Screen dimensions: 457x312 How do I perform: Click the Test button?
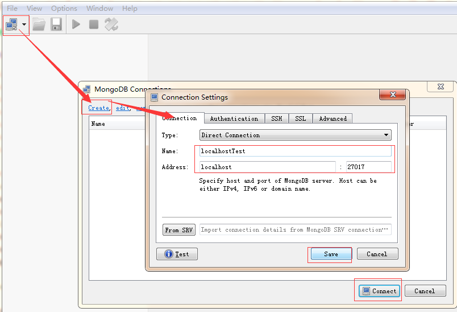[177, 254]
